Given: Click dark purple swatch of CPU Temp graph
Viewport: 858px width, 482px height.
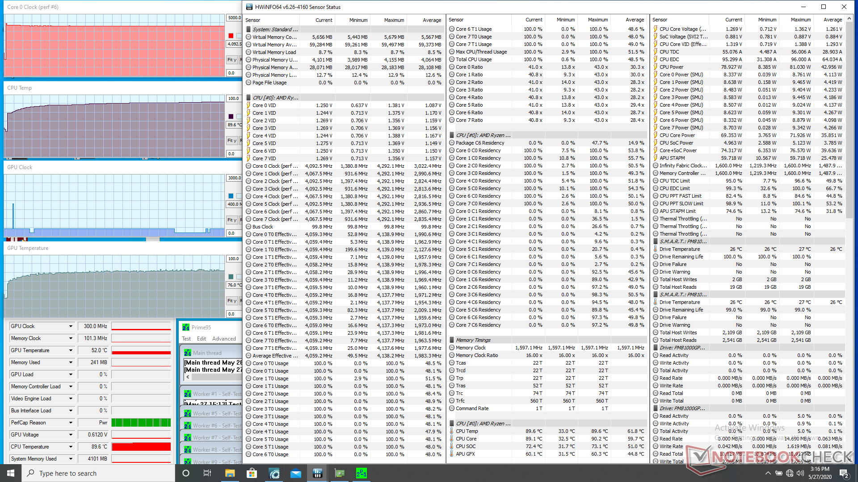Looking at the screenshot, I should [231, 116].
